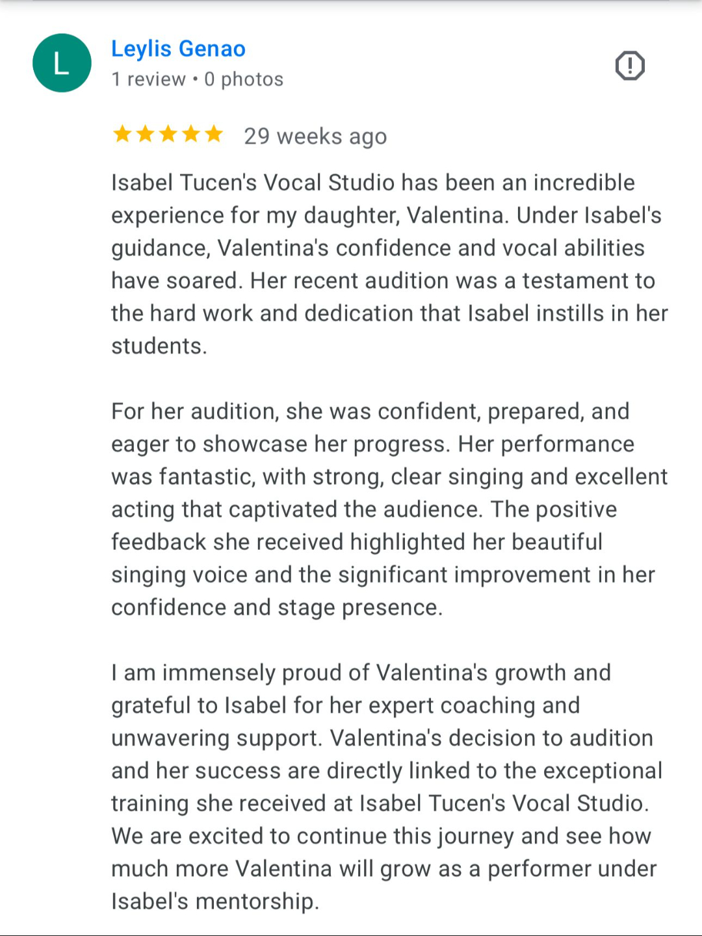
Task: Select the review's opening line about Vocal Studio
Action: coord(372,183)
